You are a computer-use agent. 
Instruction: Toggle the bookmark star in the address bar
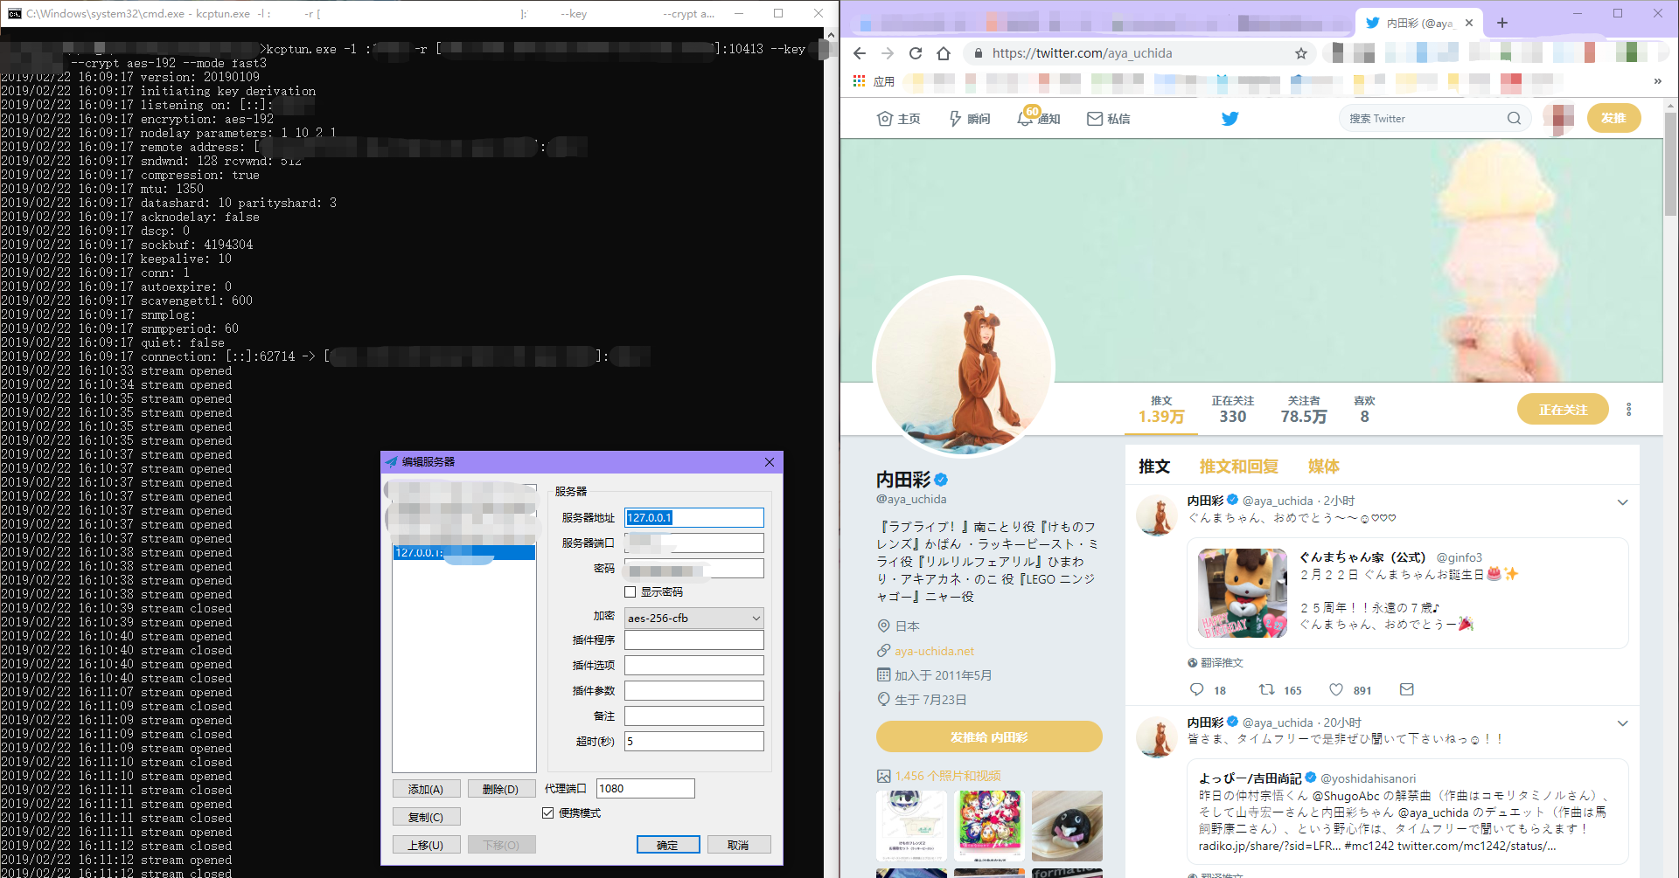[x=1302, y=53]
